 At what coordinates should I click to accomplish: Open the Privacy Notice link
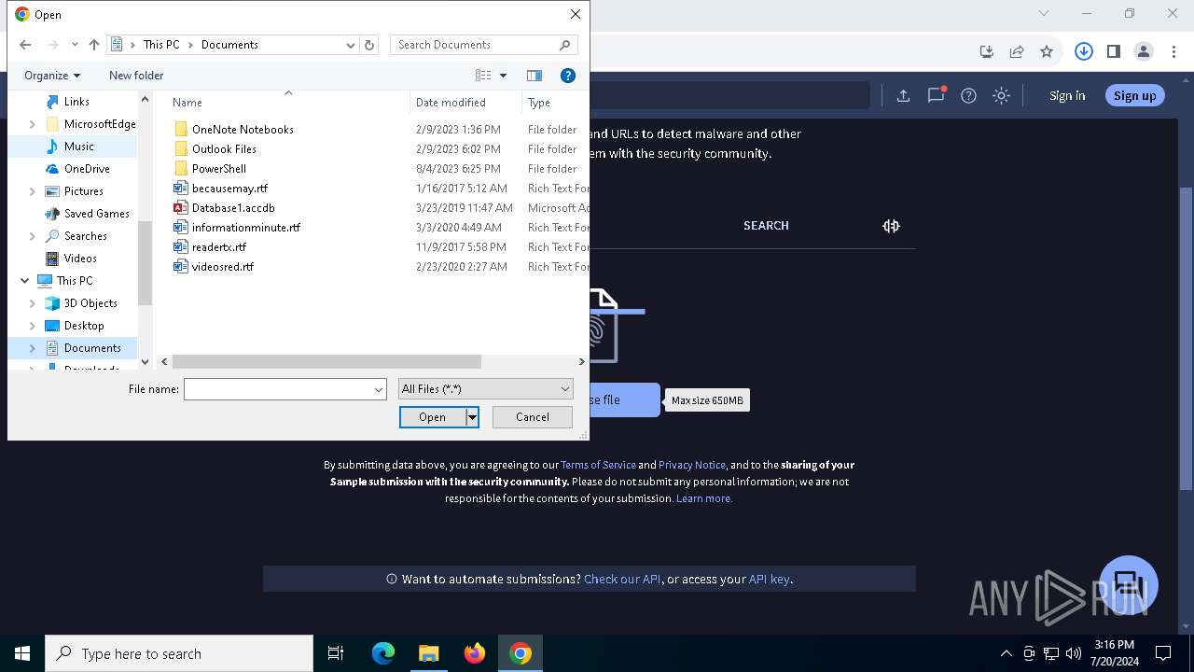tap(692, 465)
